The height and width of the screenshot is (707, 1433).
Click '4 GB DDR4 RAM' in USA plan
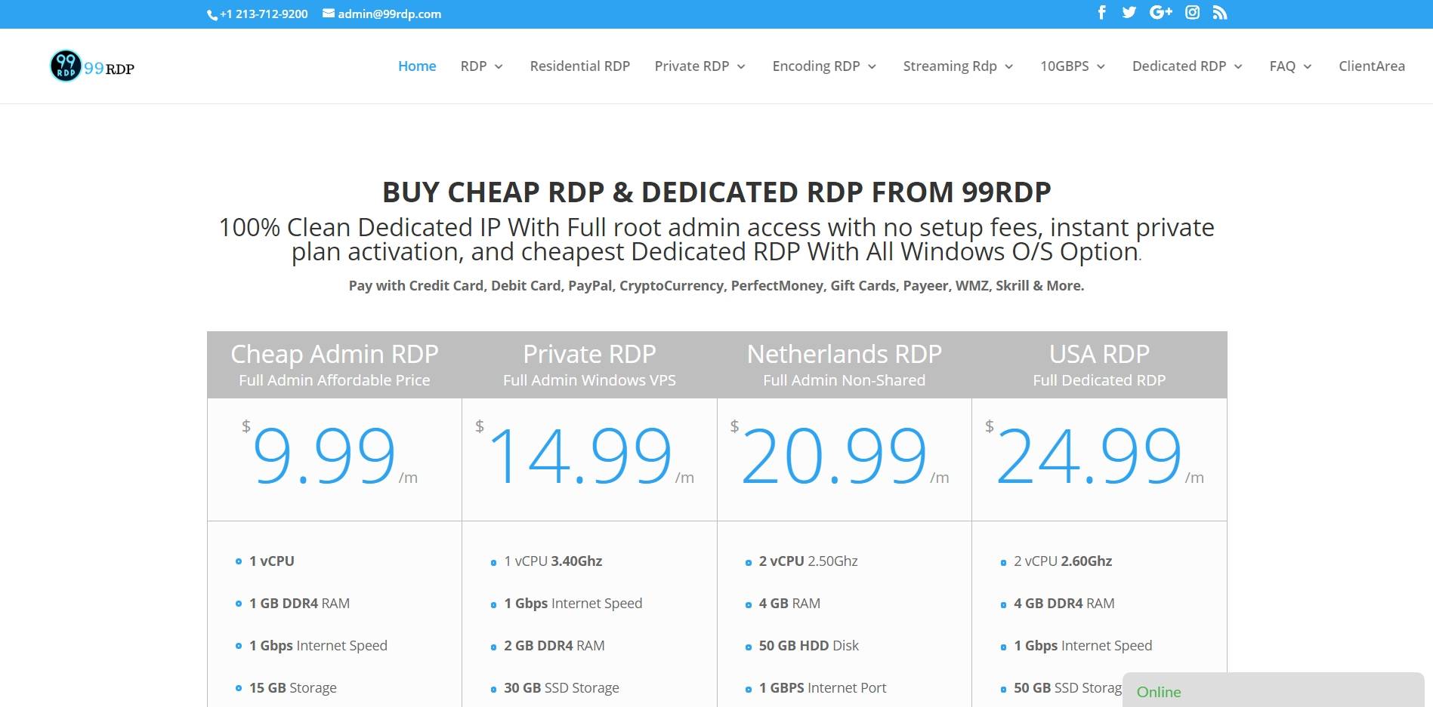click(x=1064, y=603)
